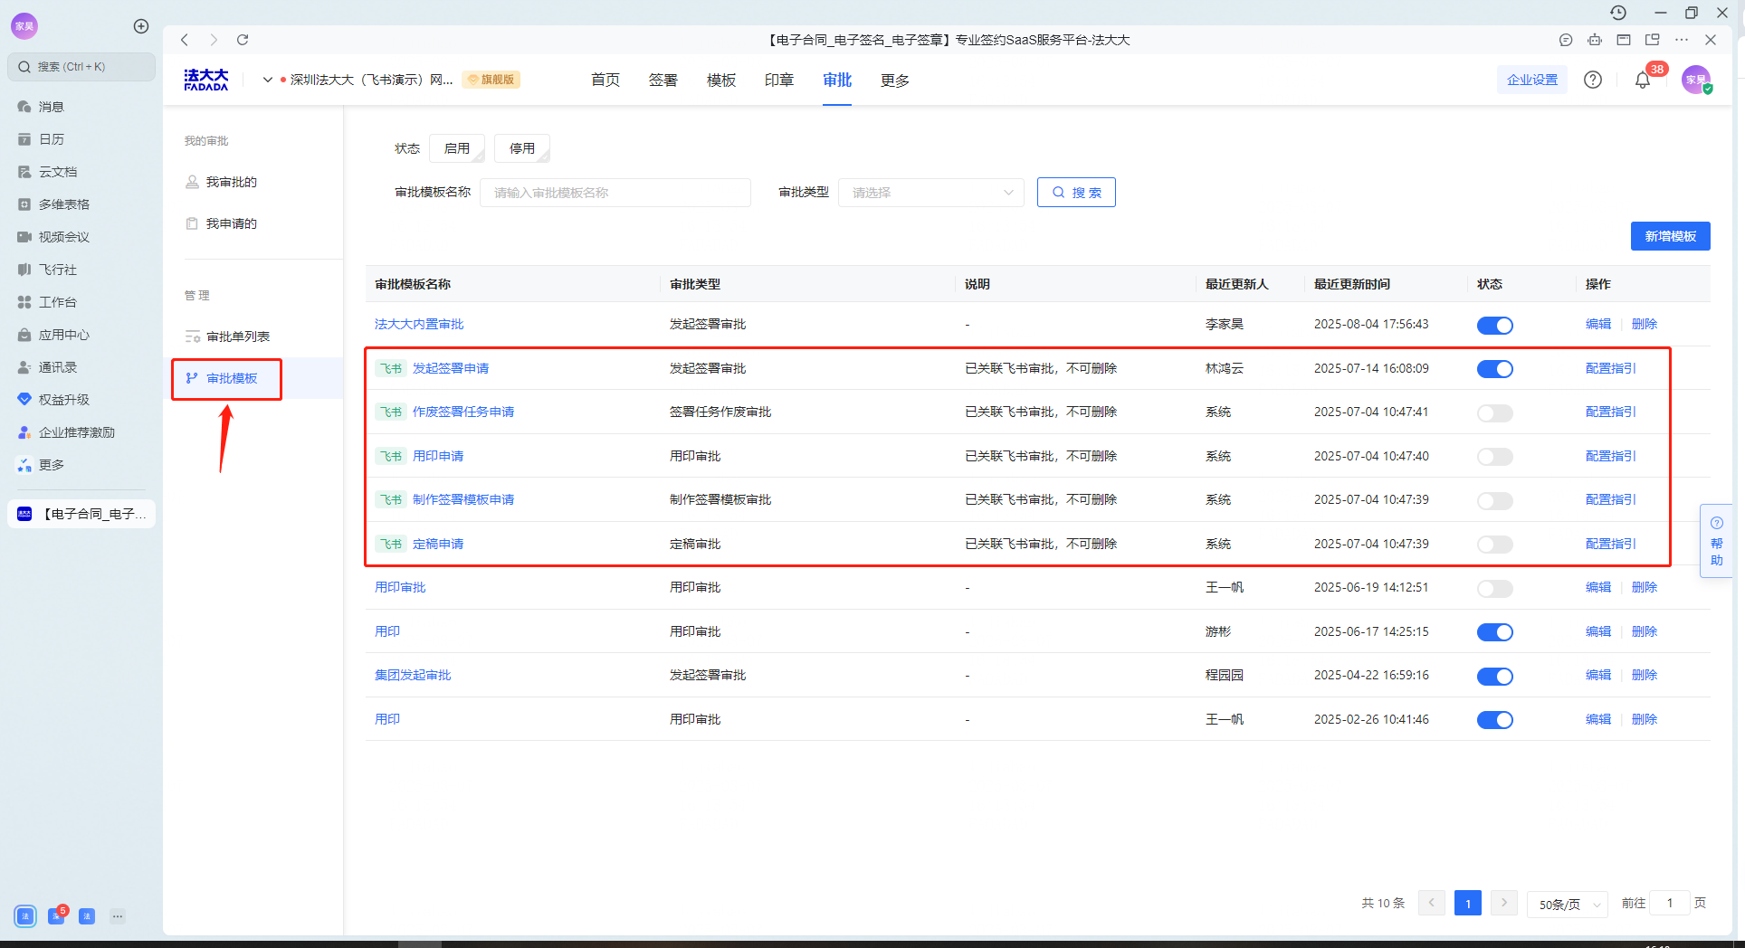
Task: Open the 【电子合同_电子... sidebar app entry
Action: [x=81, y=514]
